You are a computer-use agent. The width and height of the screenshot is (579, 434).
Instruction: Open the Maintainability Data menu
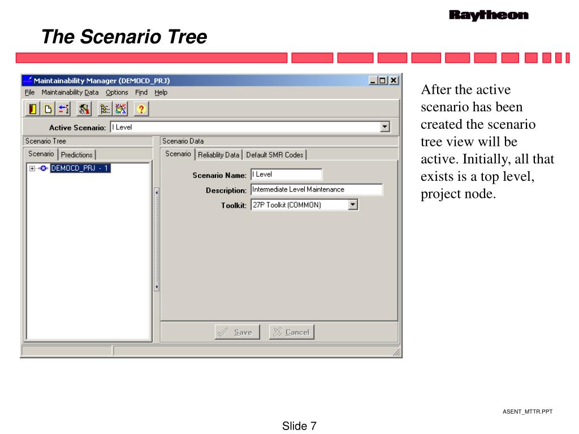click(70, 92)
